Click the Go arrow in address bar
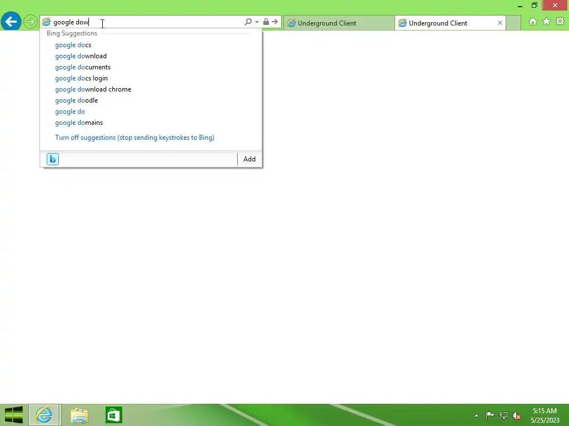Screen dimensions: 569x426 pyautogui.click(x=274, y=22)
